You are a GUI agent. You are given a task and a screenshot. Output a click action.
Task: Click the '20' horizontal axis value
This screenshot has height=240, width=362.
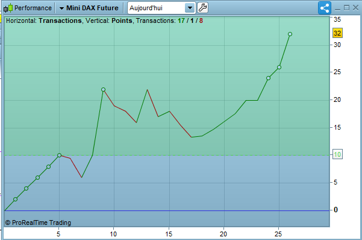[x=223, y=234]
